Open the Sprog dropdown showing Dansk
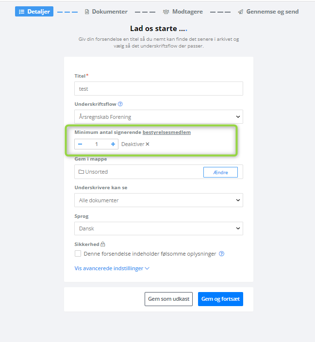Image resolution: width=315 pixels, height=342 pixels. click(159, 228)
